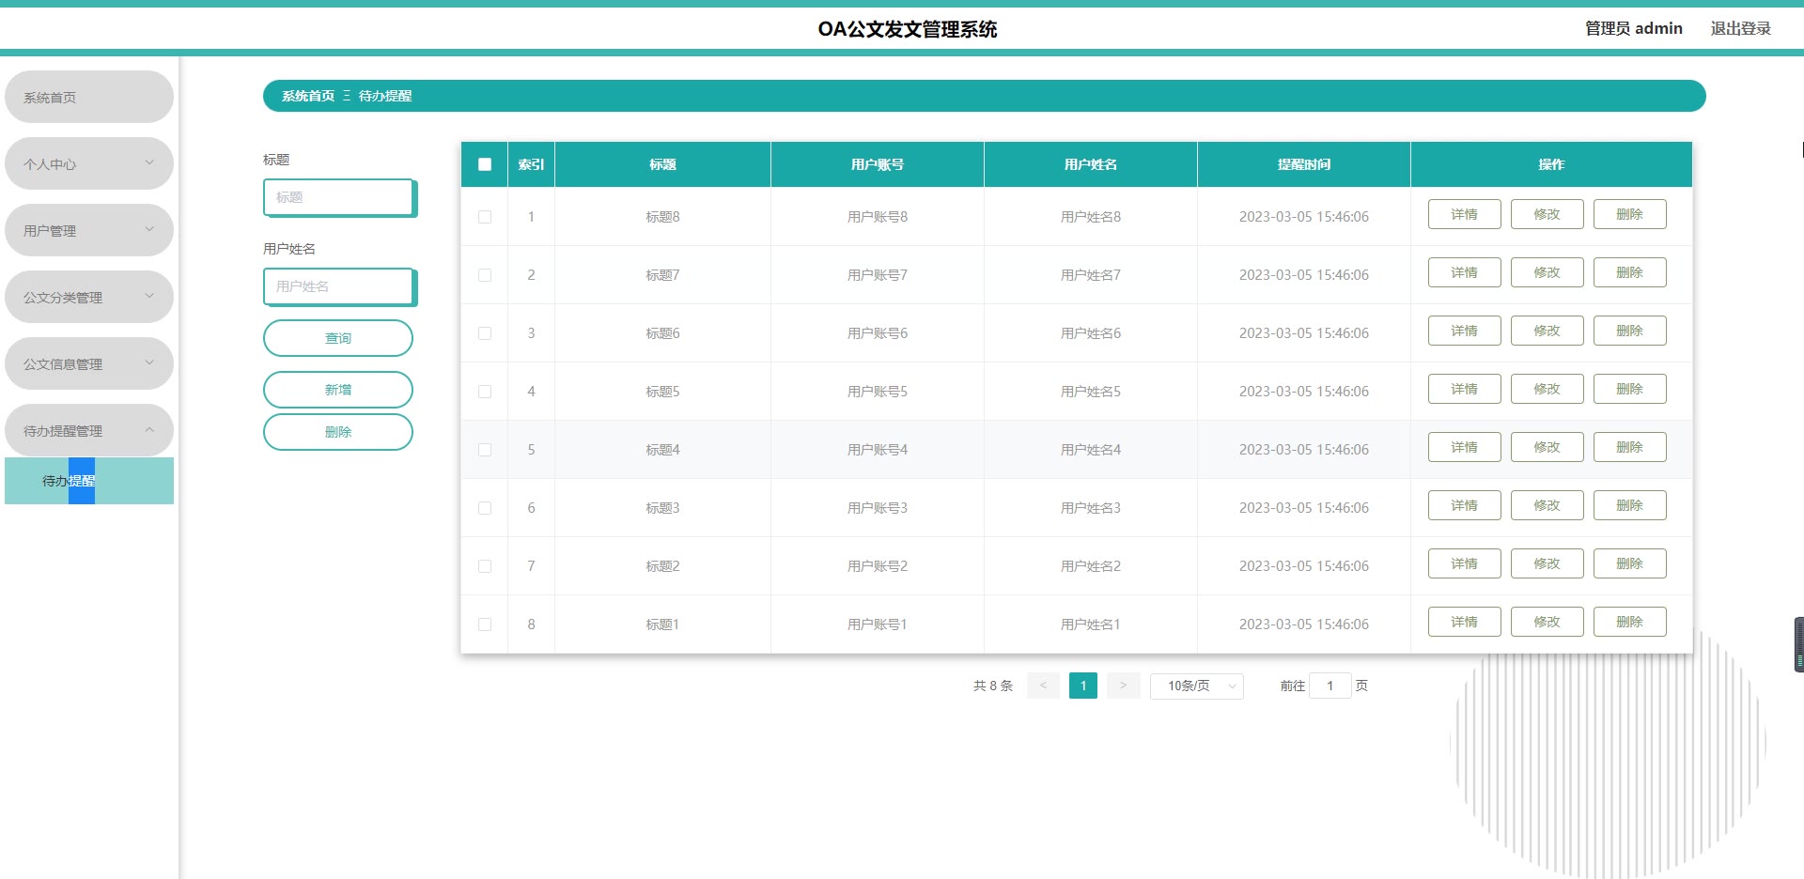Expand the 个人中心 sidebar menu
1804x879 pixels.
[89, 163]
